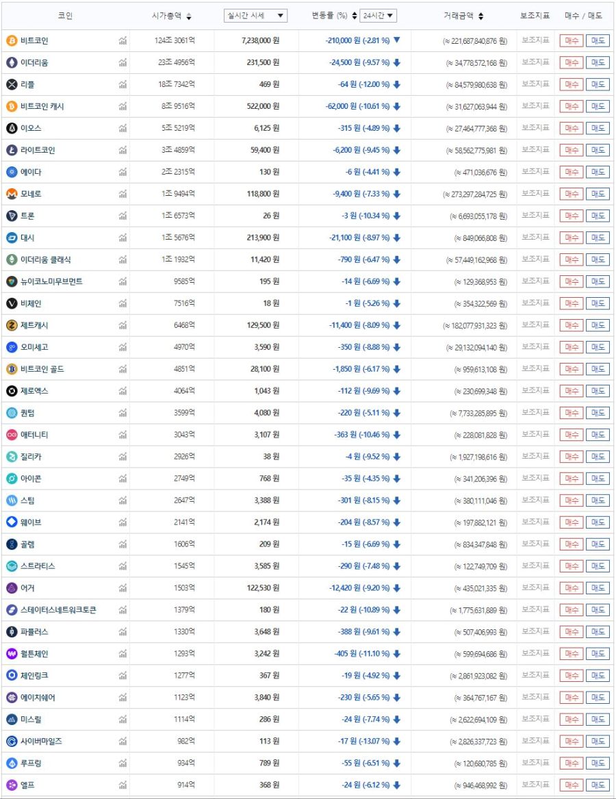Click the Ripple coin logo
The width and height of the screenshot is (616, 799).
pyautogui.click(x=12, y=85)
